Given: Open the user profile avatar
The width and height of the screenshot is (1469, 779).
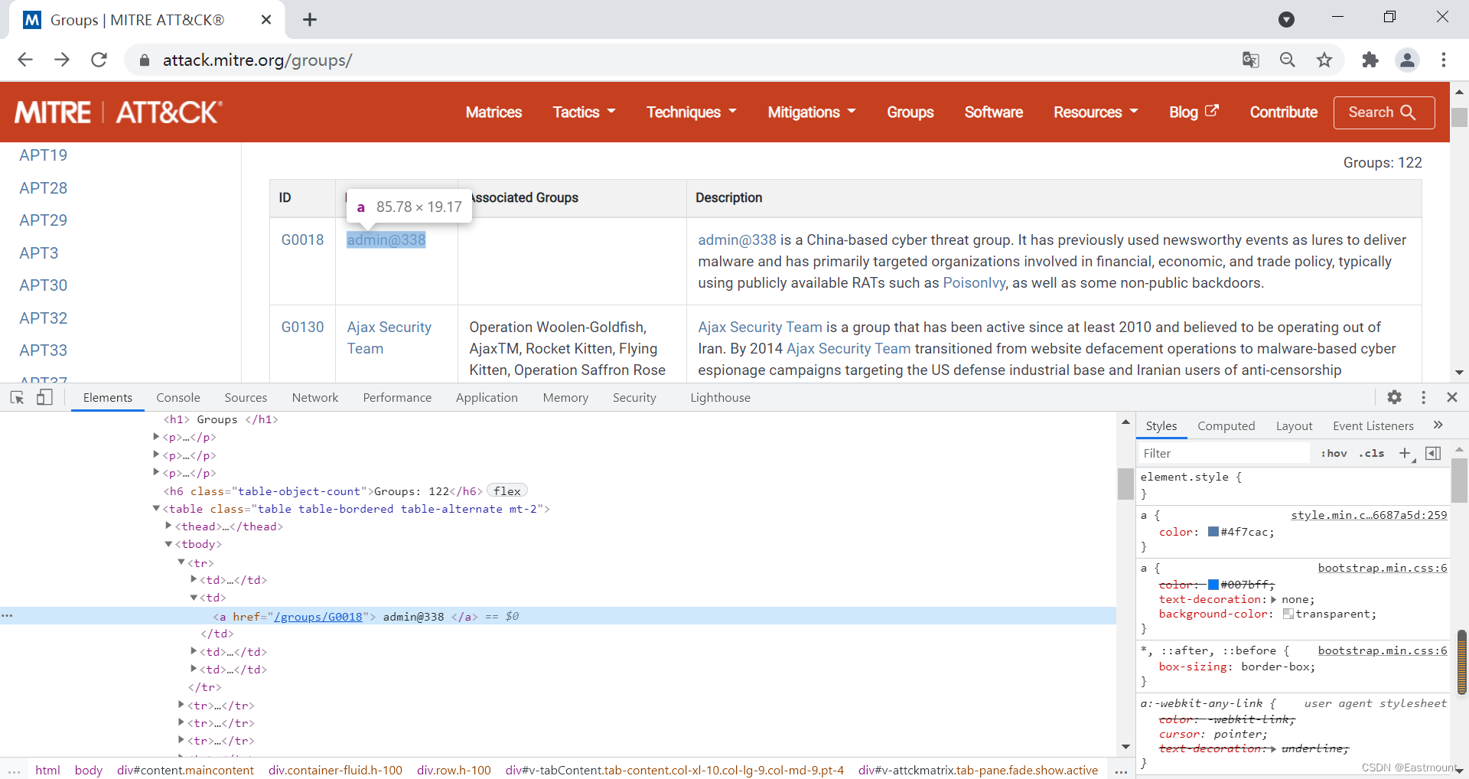Looking at the screenshot, I should (1407, 60).
